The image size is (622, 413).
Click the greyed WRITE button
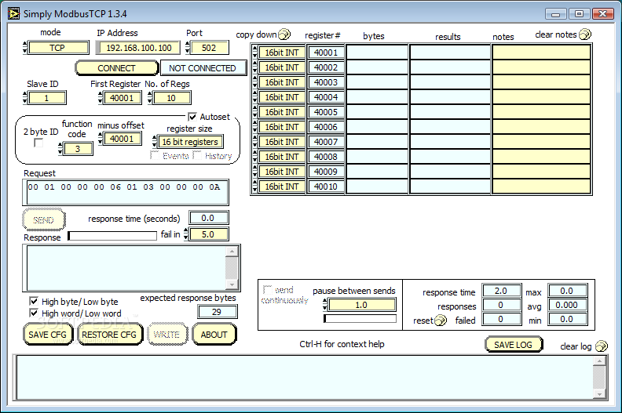click(x=166, y=335)
